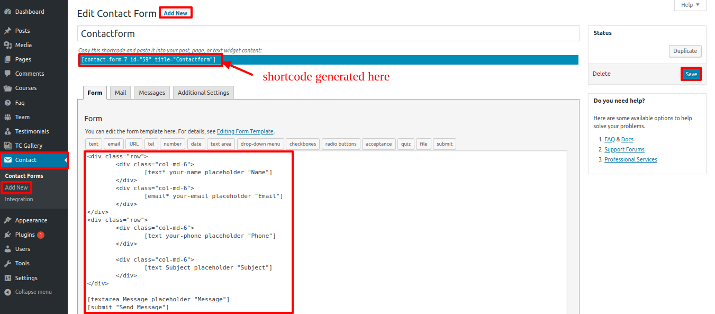Open Posts via its pin icon

coord(7,31)
